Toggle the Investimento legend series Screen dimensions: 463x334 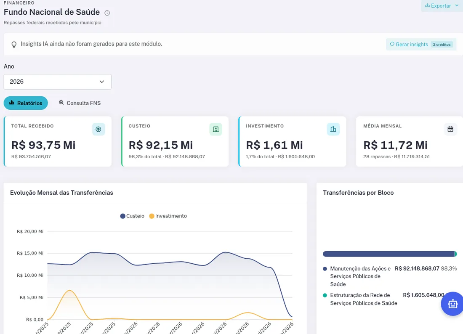168,216
